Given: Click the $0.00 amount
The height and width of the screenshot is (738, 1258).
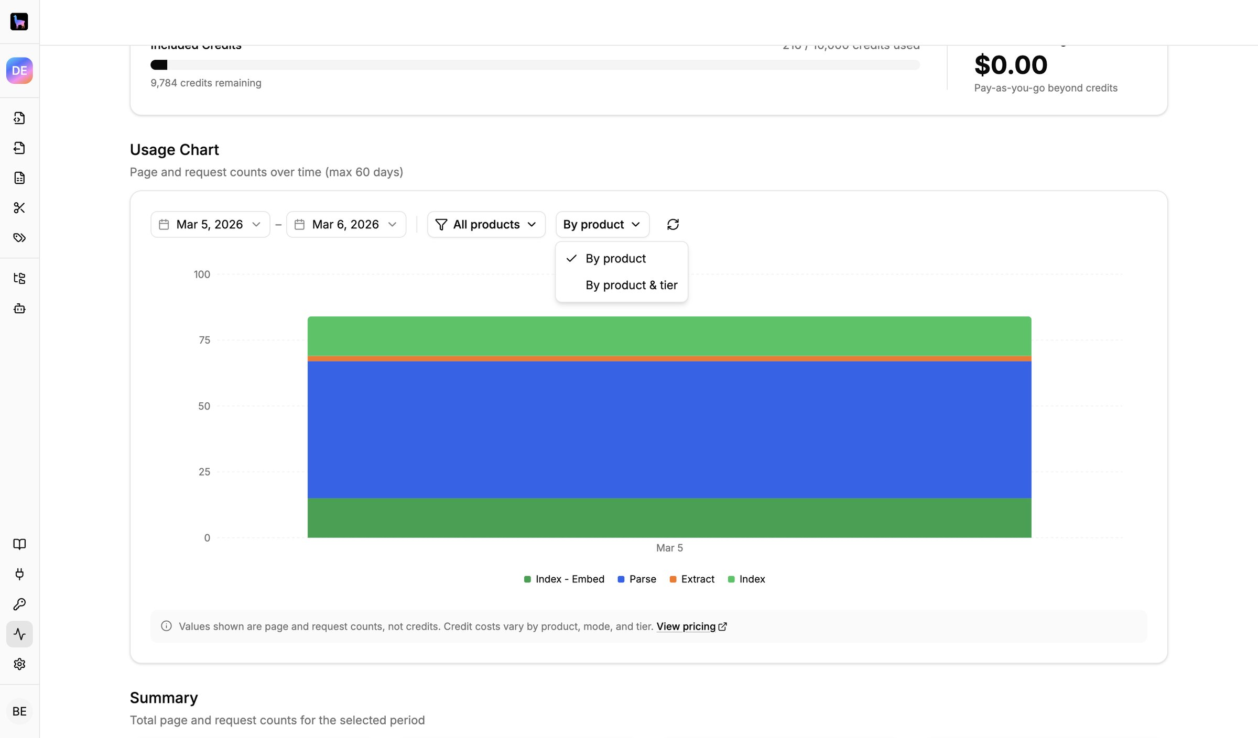Looking at the screenshot, I should tap(1011, 65).
